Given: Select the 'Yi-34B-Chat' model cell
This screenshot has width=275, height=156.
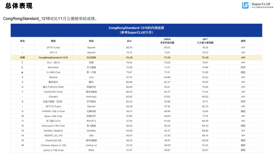Looking at the screenshot, I should coord(53,72).
